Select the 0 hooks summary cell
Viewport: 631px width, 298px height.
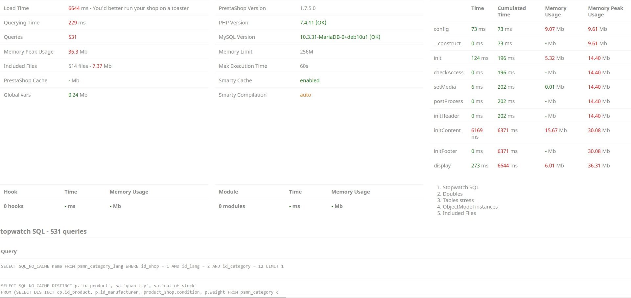(13, 206)
